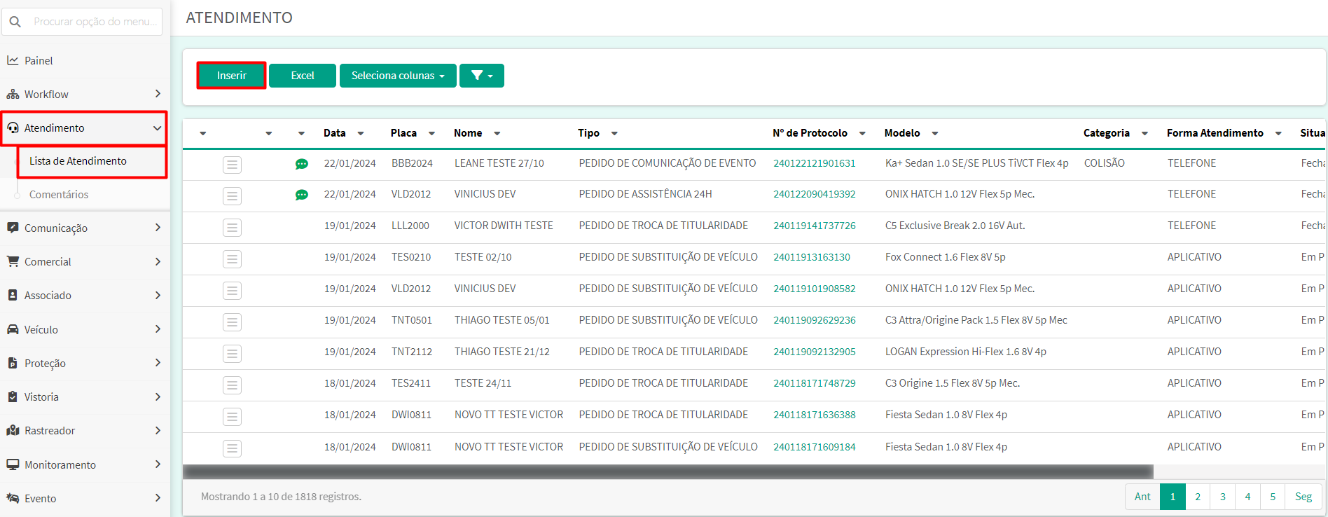Open Nome column filter arrow

(x=497, y=134)
